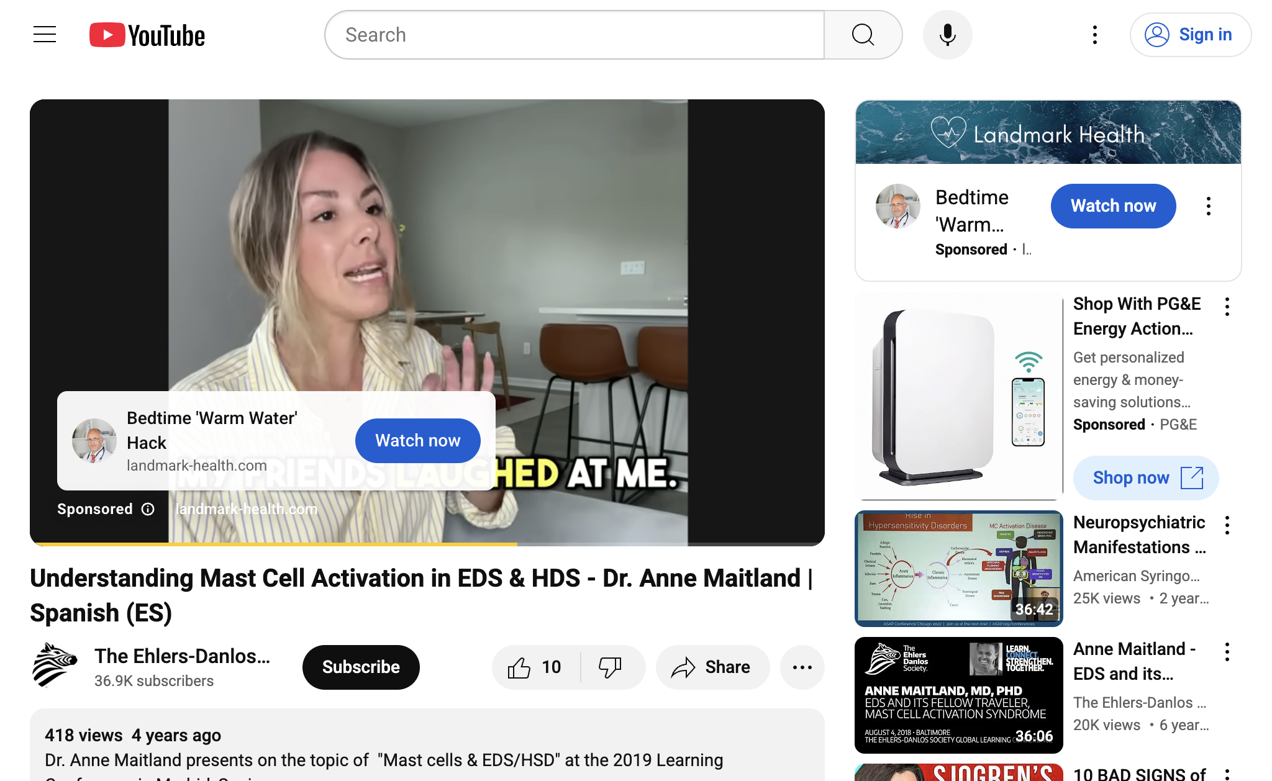Open more actions ellipsis under video
Screen dimensions: 1272x781
click(x=802, y=667)
